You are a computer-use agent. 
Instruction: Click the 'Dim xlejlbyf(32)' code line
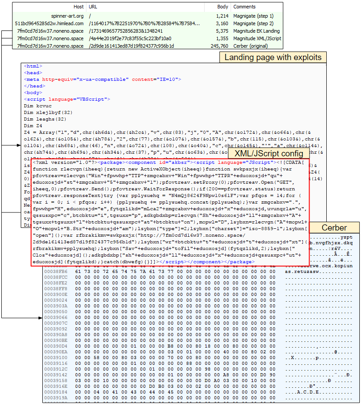(48, 113)
